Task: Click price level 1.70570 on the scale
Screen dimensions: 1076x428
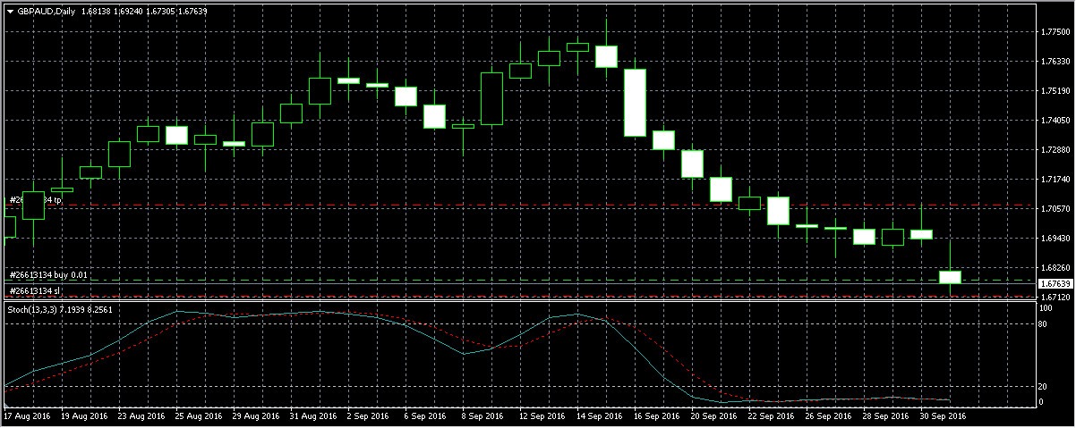Action: (x=1055, y=209)
